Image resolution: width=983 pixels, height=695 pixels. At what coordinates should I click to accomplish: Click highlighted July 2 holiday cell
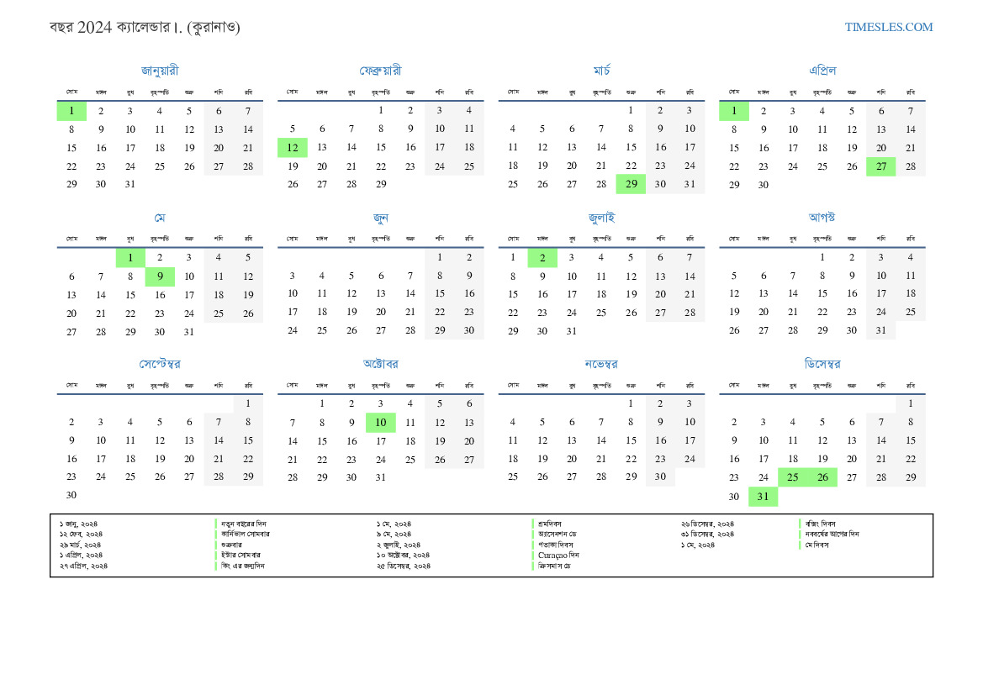[x=542, y=257]
